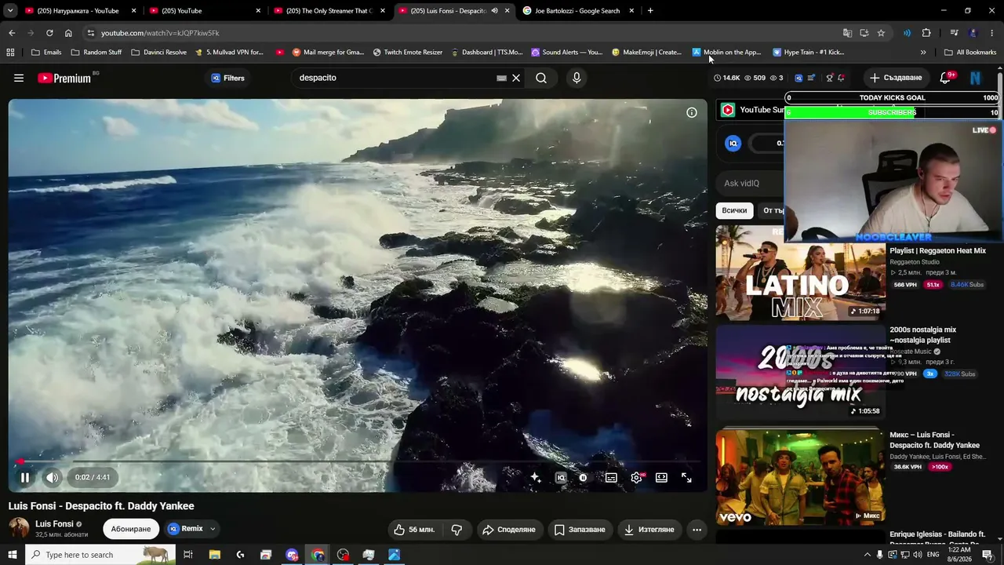Seek using the video progress bar
Screen dimensions: 1004x565
click(x=358, y=461)
